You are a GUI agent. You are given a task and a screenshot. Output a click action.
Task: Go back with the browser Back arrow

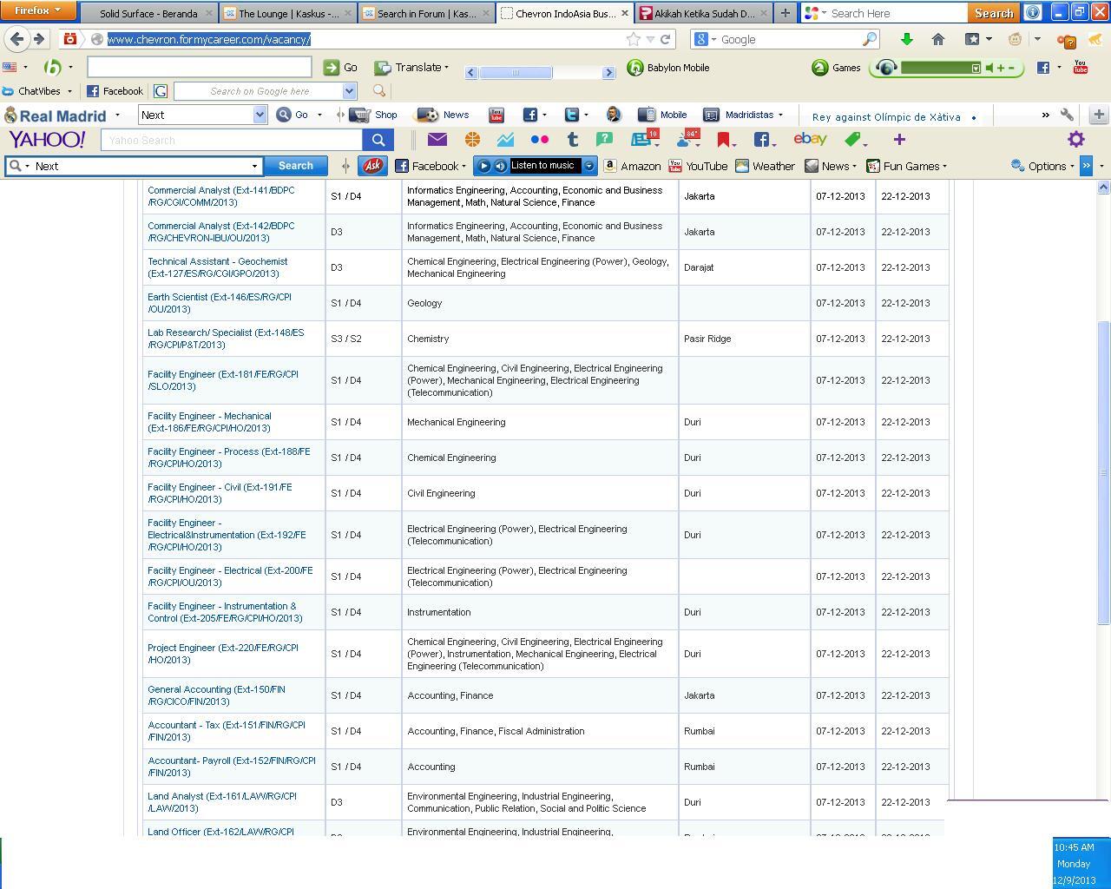pyautogui.click(x=16, y=39)
